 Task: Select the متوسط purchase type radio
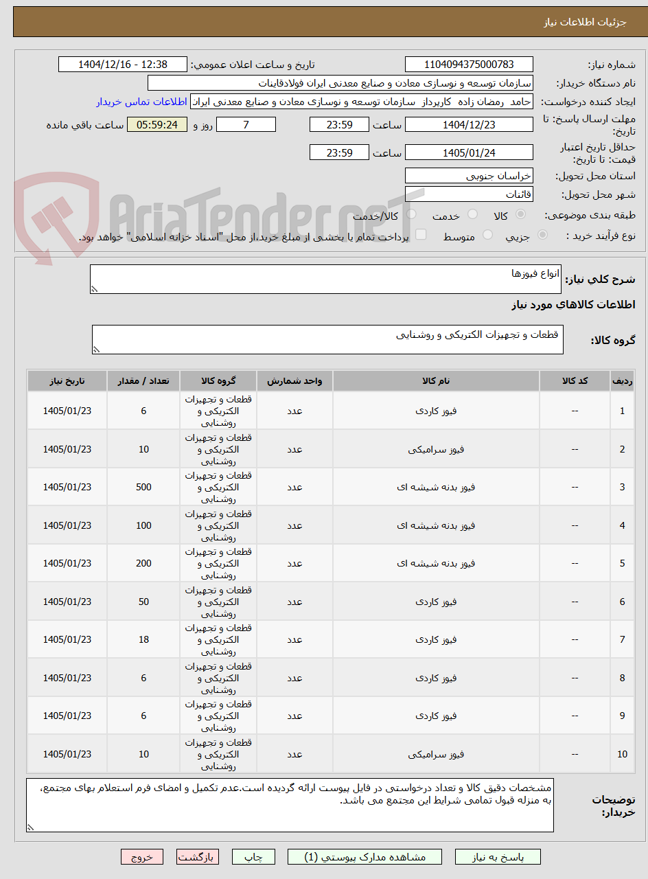point(488,236)
